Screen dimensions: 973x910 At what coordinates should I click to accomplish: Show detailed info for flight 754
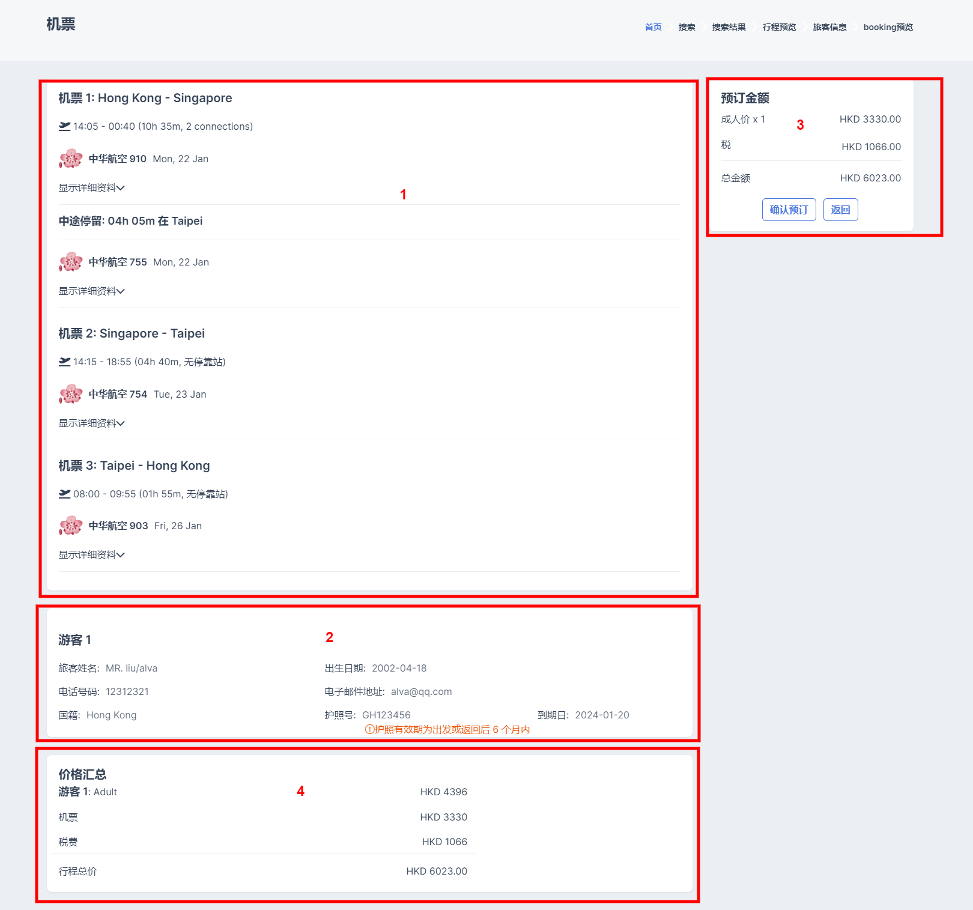coord(91,423)
